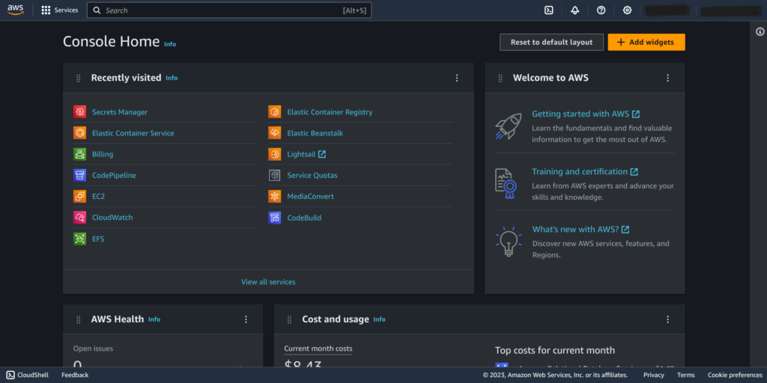
Task: Open the CodePipeline link
Action: (114, 175)
